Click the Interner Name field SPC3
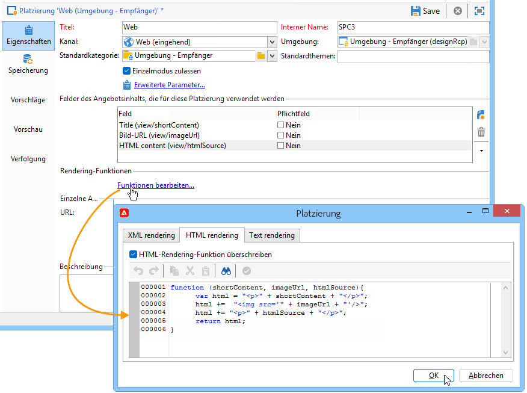This screenshot has width=527, height=393. 413,27
